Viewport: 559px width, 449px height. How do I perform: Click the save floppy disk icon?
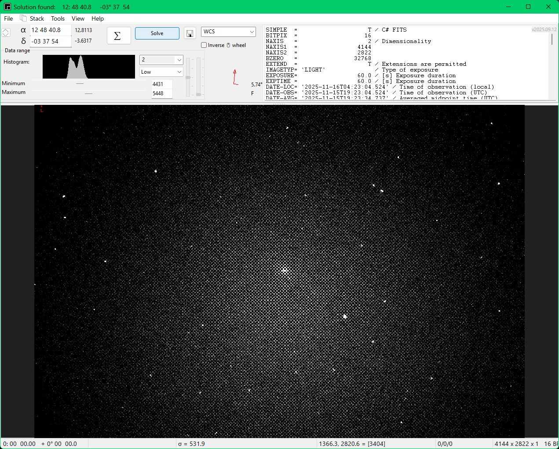(190, 34)
